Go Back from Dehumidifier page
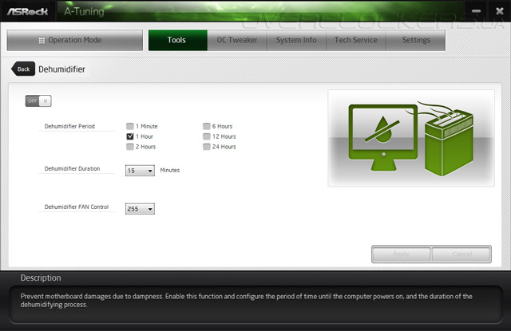Image resolution: width=511 pixels, height=331 pixels. [23, 69]
